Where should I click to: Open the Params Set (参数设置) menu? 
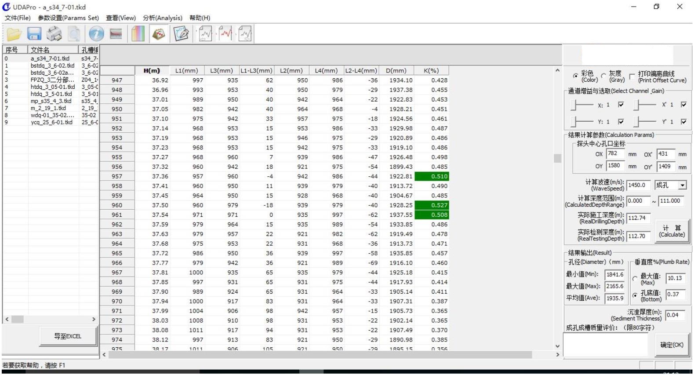click(x=68, y=18)
